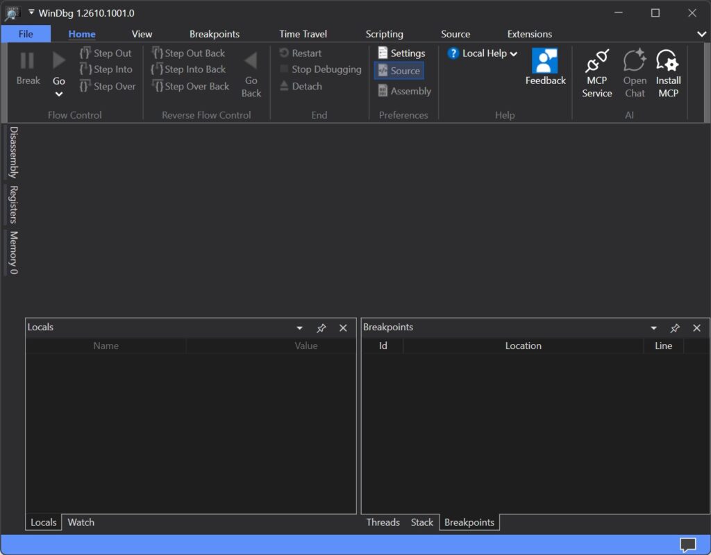Image resolution: width=711 pixels, height=555 pixels.
Task: Click the Line column header
Action: click(663, 345)
